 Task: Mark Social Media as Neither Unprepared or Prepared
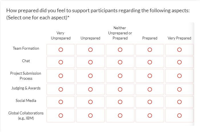tap(120, 102)
